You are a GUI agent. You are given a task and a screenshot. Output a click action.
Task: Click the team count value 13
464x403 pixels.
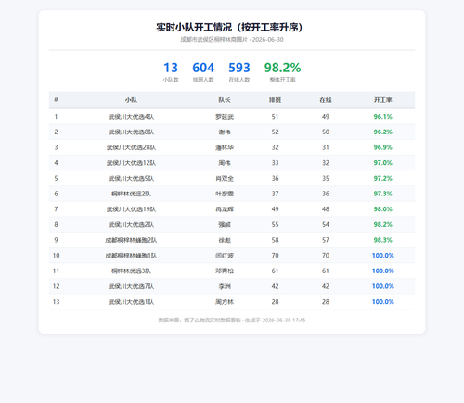[x=171, y=68]
